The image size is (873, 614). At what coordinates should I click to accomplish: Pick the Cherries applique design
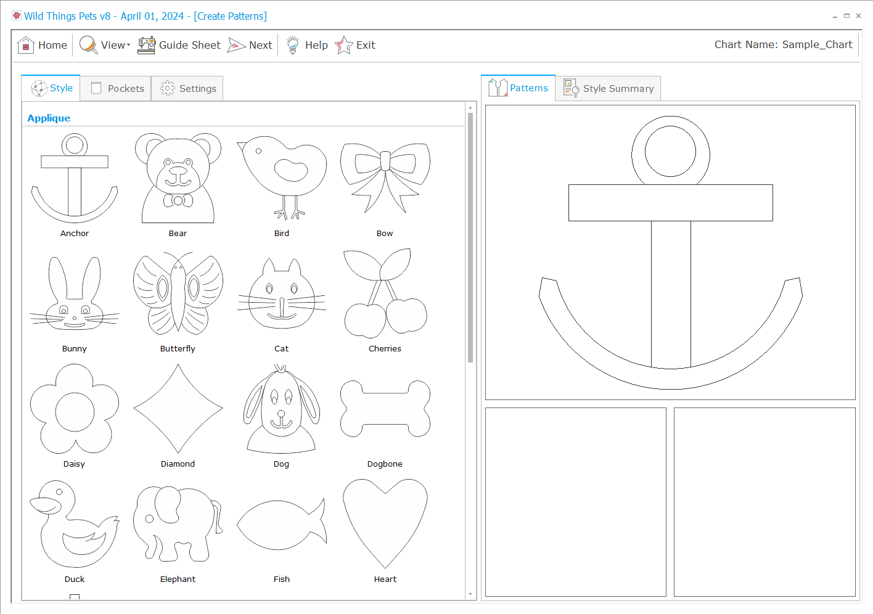coord(385,294)
